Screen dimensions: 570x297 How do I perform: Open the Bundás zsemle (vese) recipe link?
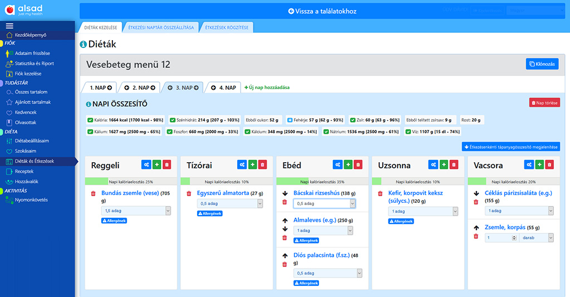[130, 193]
